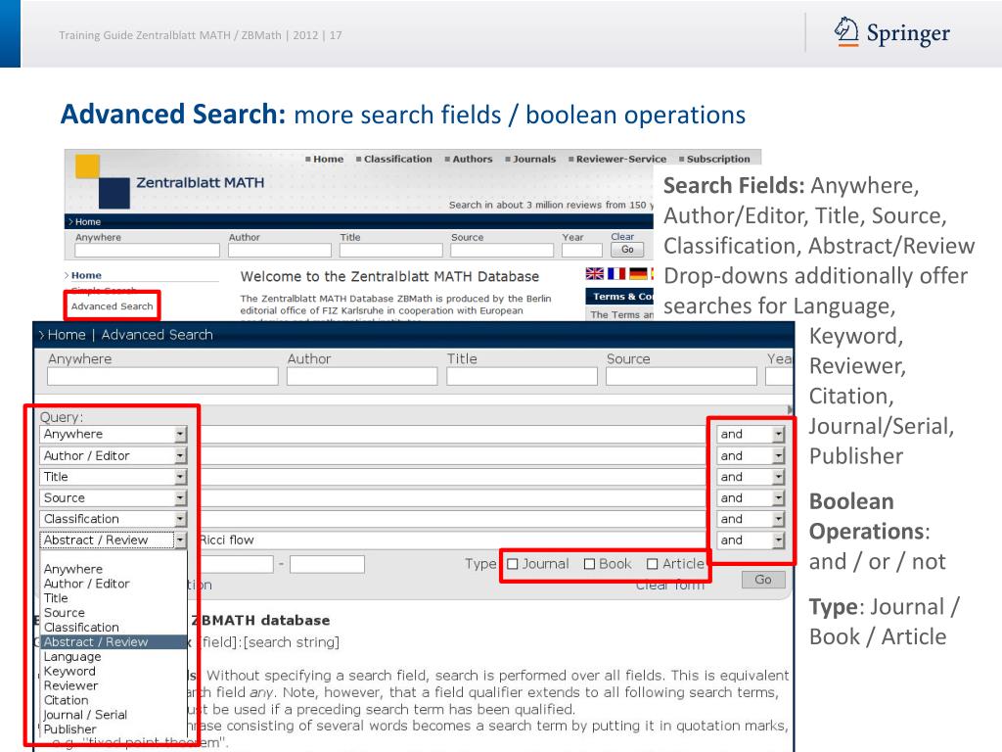
Task: Click the French flag language icon
Action: (616, 274)
